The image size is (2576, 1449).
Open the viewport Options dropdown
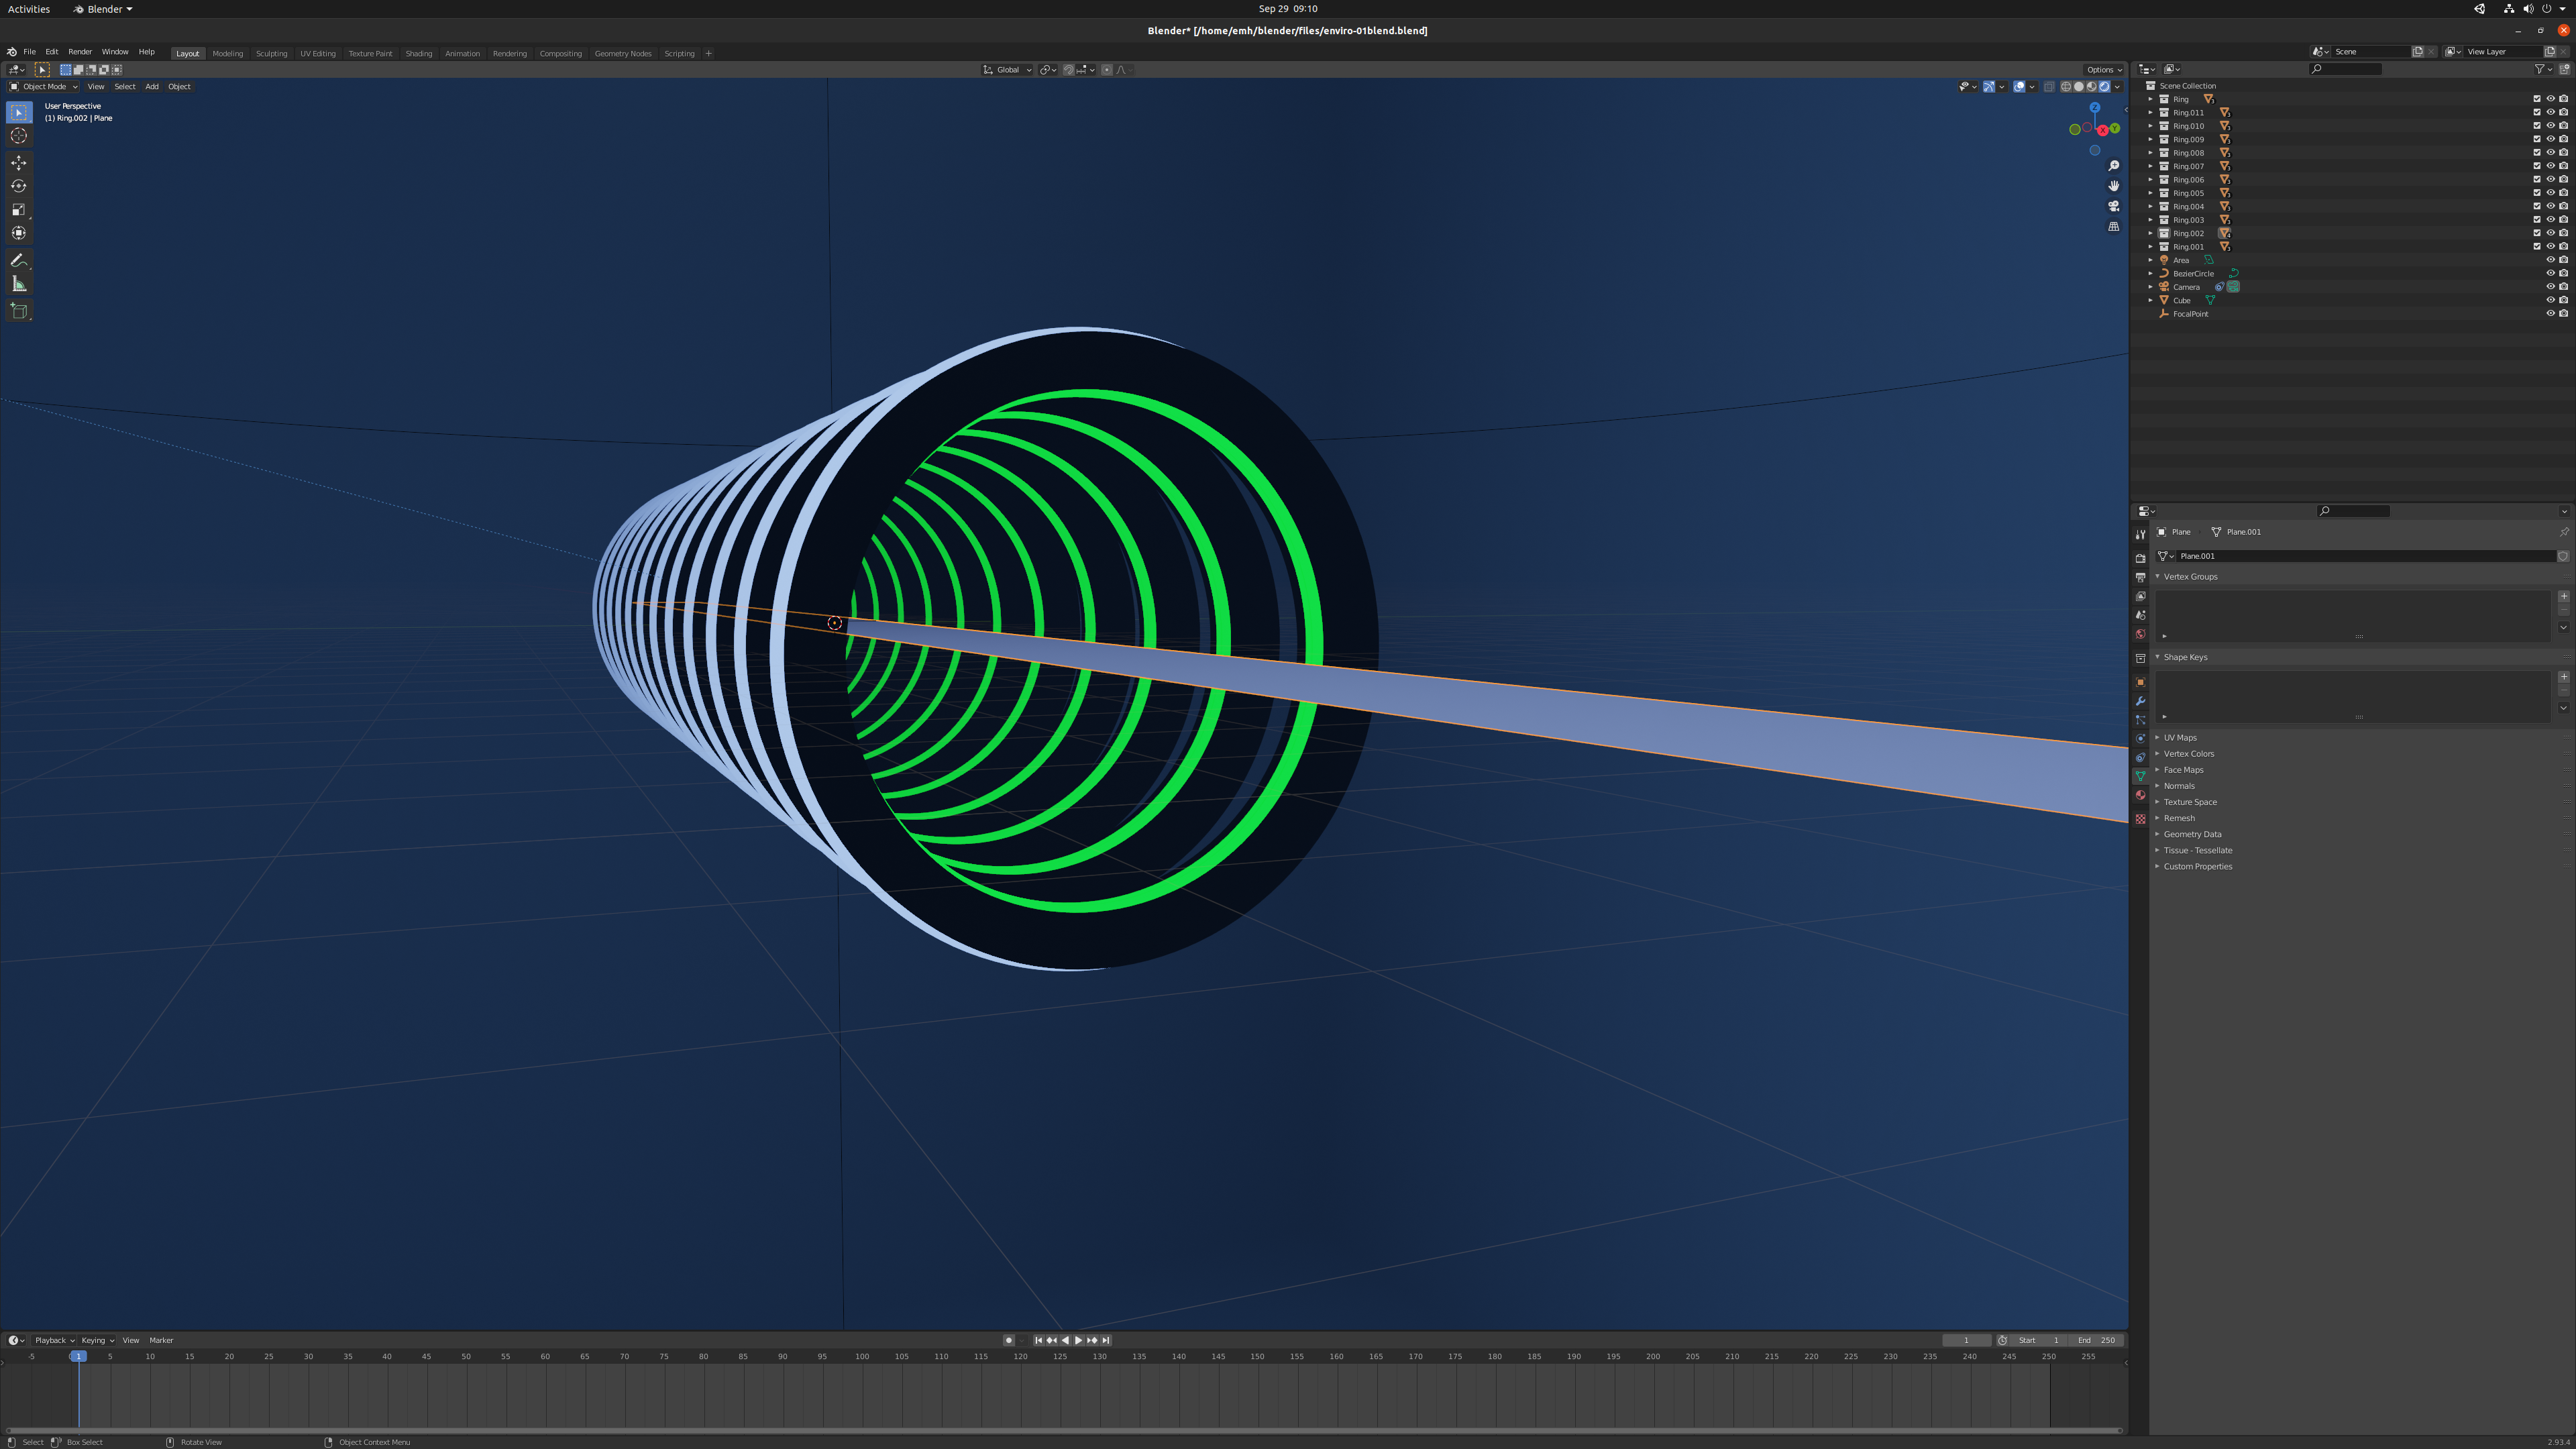[2104, 70]
